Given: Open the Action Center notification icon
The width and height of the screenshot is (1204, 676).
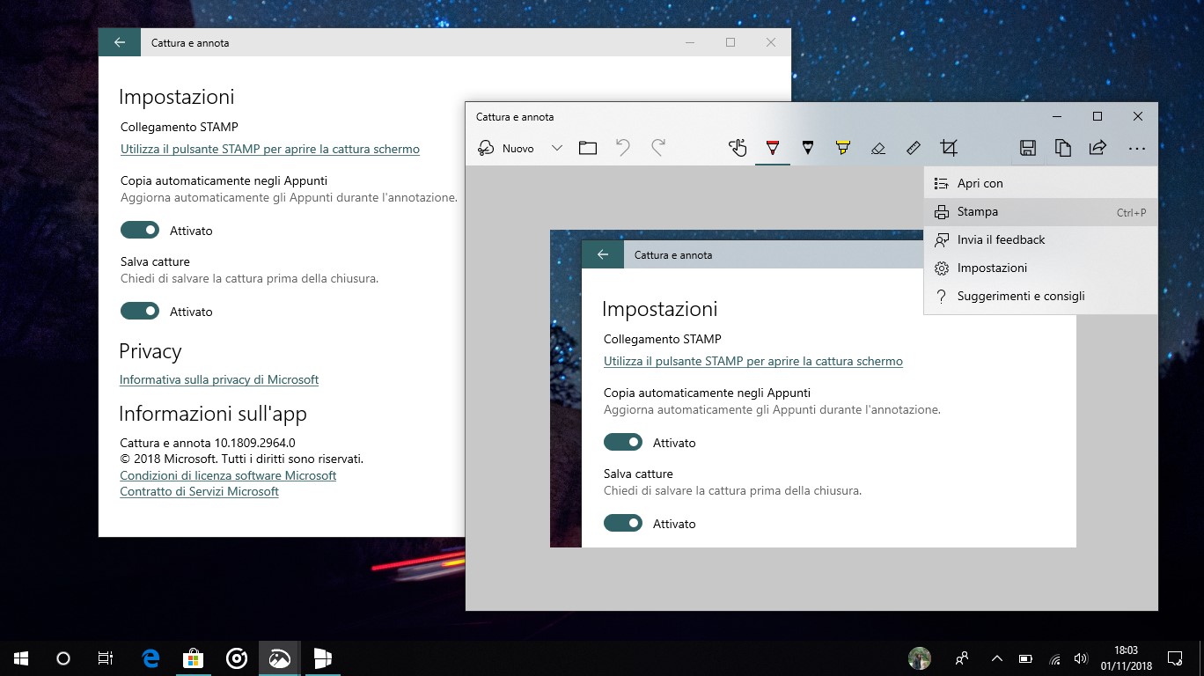Looking at the screenshot, I should tap(1175, 658).
